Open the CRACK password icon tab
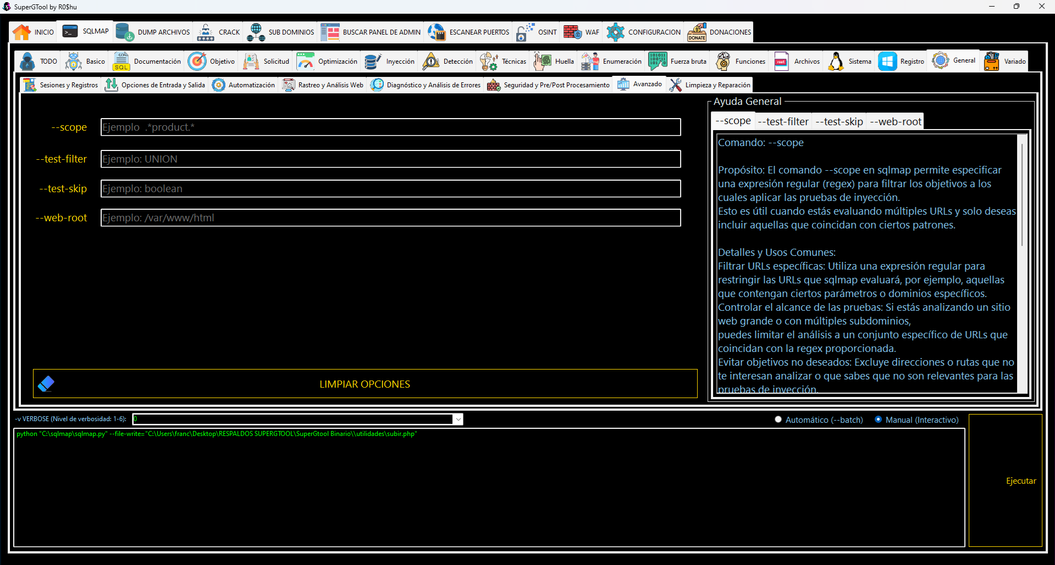1055x565 pixels. (x=206, y=32)
